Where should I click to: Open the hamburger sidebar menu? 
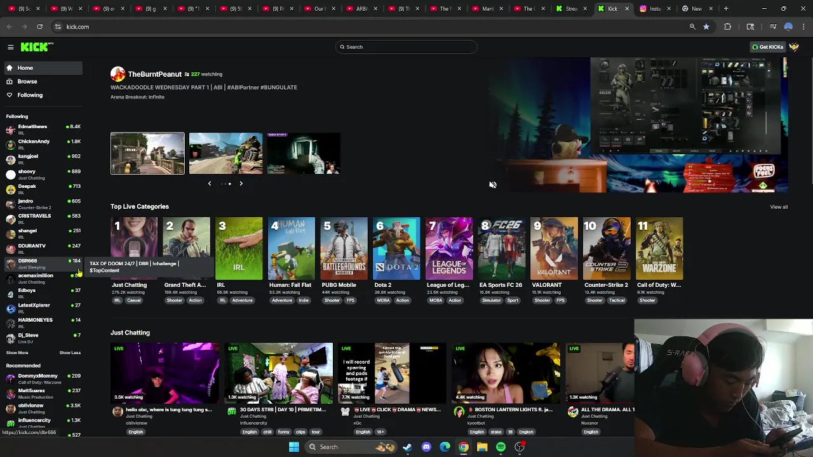[x=11, y=47]
